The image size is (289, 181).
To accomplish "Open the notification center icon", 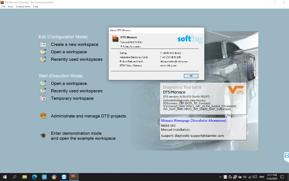I will (282, 177).
